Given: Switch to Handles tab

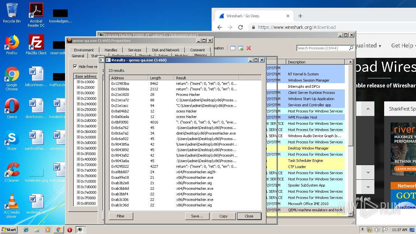Looking at the screenshot, I should [x=111, y=50].
